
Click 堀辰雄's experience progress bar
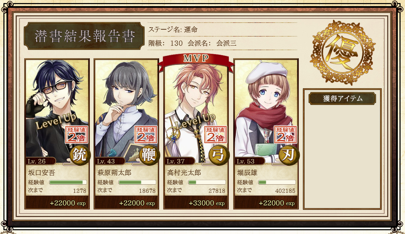tap(277, 182)
